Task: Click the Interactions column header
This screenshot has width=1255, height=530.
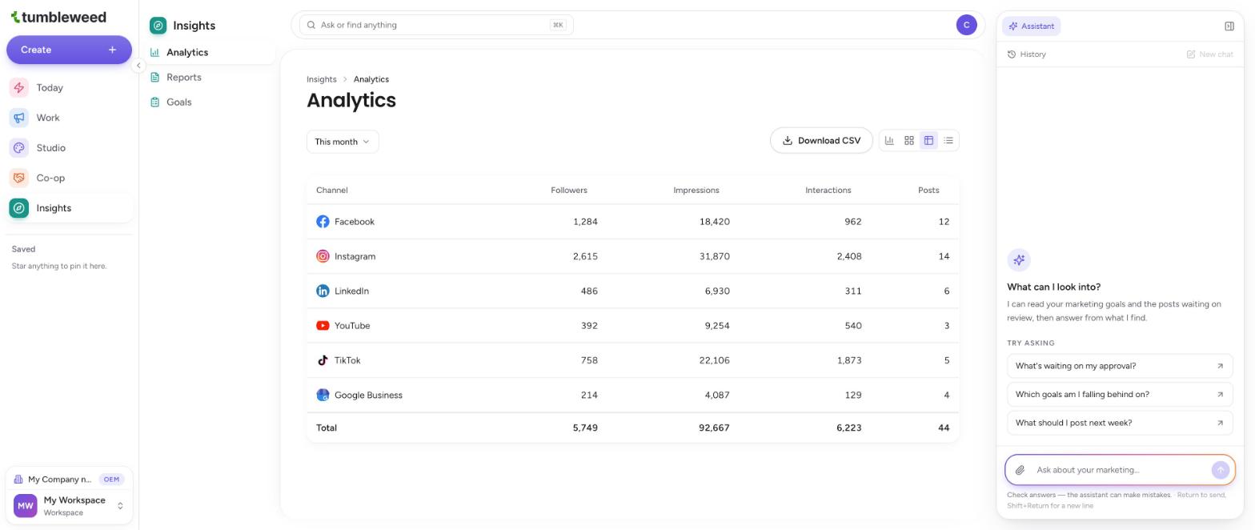Action: [828, 191]
